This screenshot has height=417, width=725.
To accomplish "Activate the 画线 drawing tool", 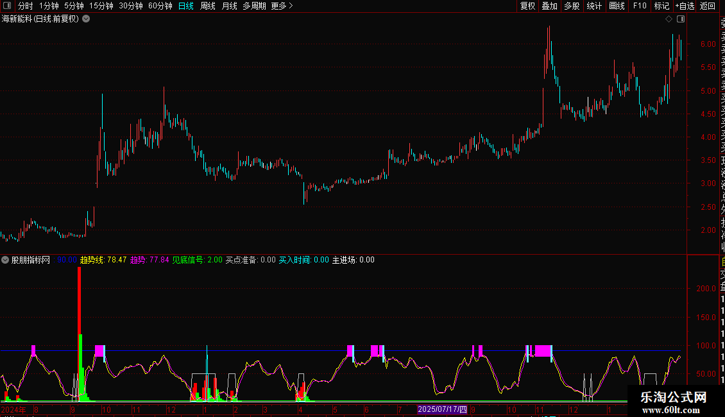I will (617, 6).
